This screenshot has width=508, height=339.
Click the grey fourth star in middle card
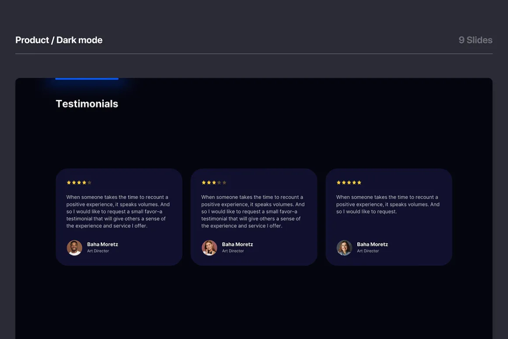click(219, 183)
